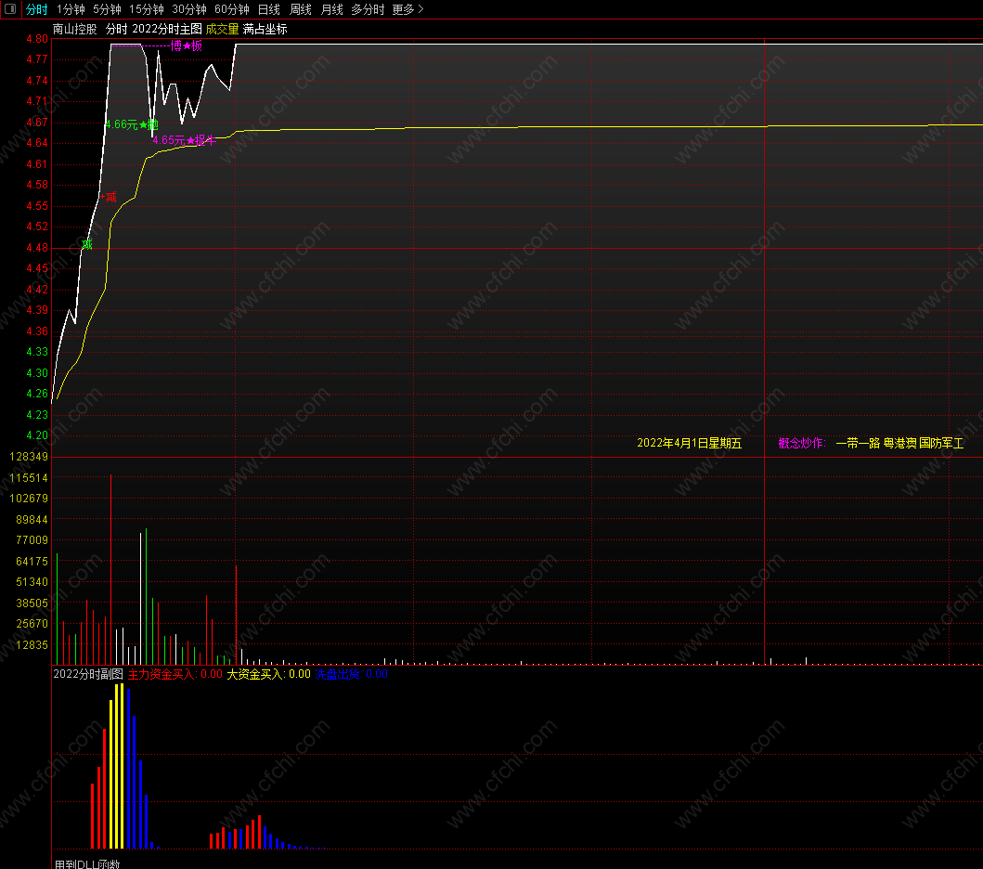Image resolution: width=983 pixels, height=869 pixels.
Task: Click the 128349 volume axis label
Action: coord(29,457)
